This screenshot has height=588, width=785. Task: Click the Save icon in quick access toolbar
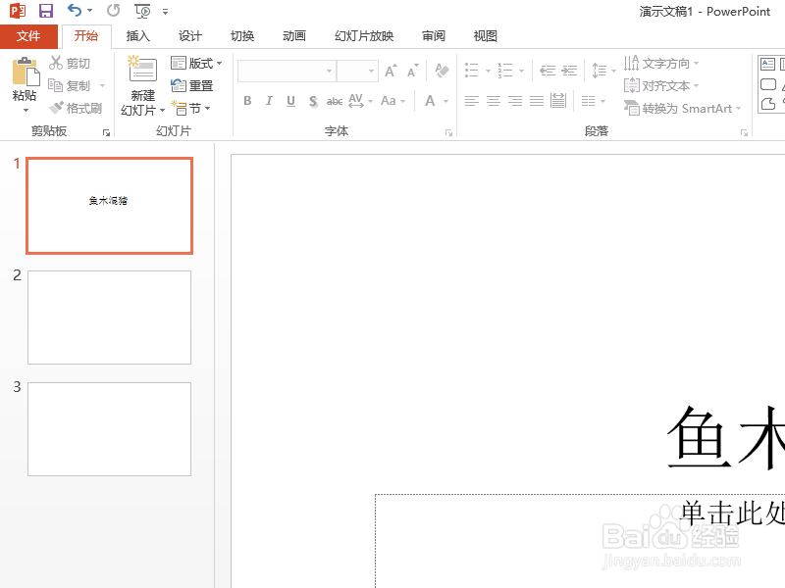click(46, 11)
